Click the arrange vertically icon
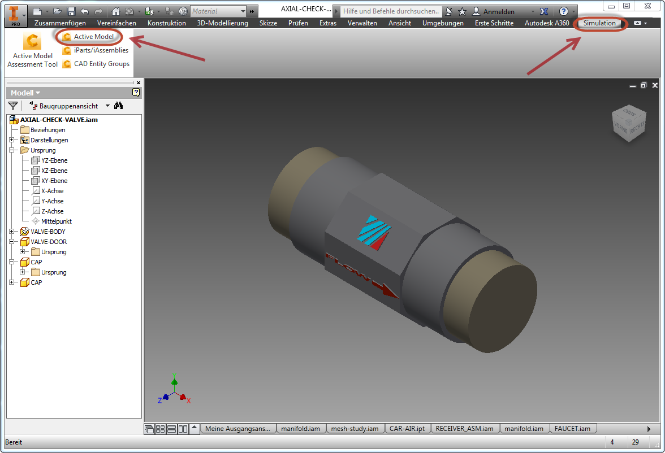665x453 pixels. click(183, 429)
